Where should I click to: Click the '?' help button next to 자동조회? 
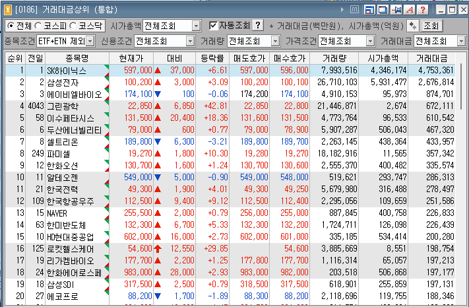tap(258, 25)
